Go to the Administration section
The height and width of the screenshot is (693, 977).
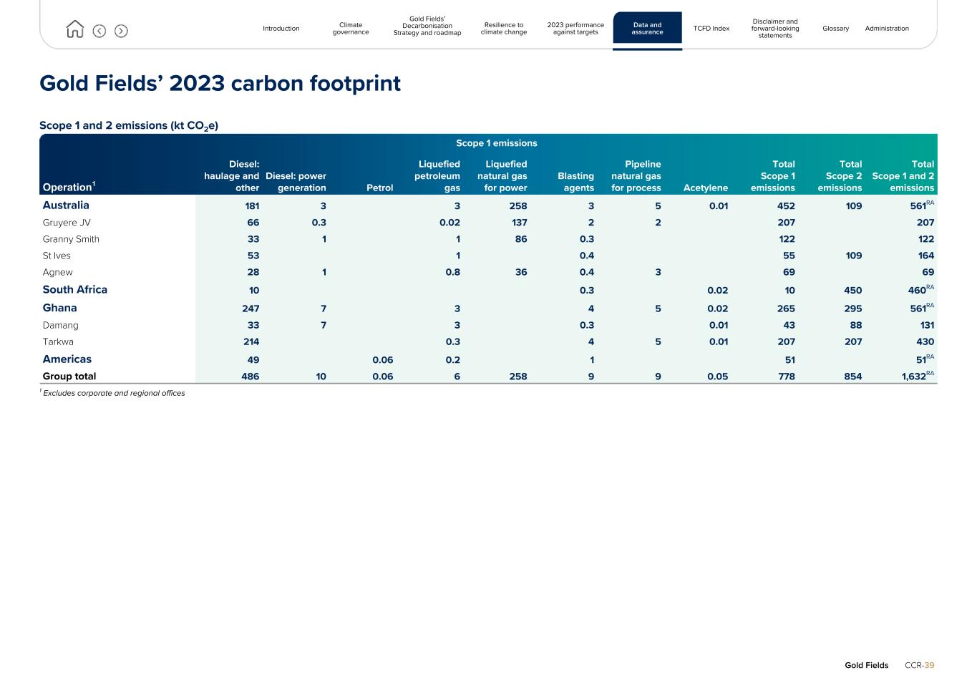tap(887, 29)
